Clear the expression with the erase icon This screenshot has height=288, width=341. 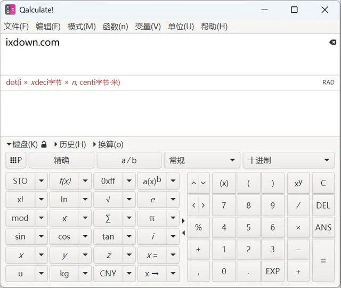click(332, 42)
